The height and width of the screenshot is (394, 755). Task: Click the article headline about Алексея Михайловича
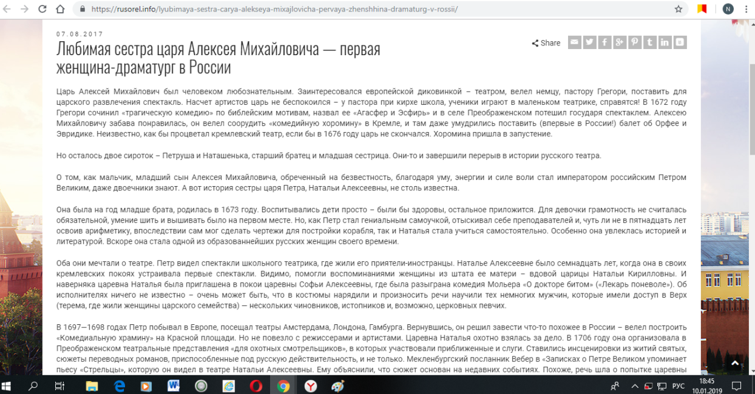point(218,58)
